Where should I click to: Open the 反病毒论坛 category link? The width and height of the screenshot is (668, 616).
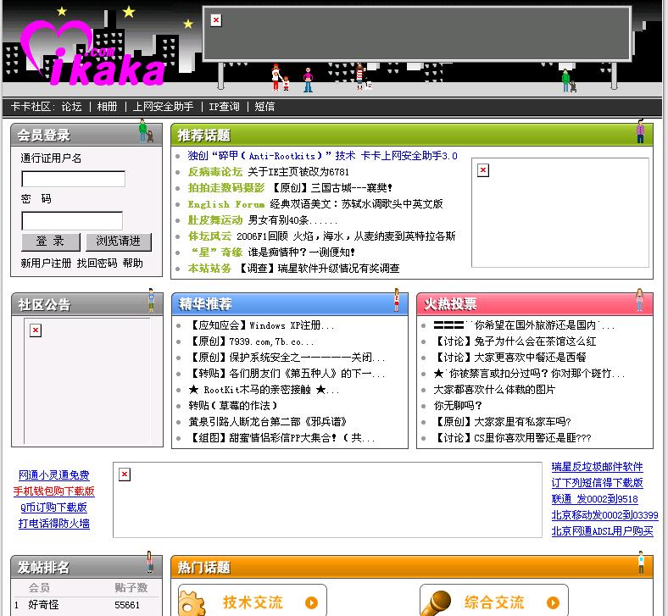pos(215,171)
